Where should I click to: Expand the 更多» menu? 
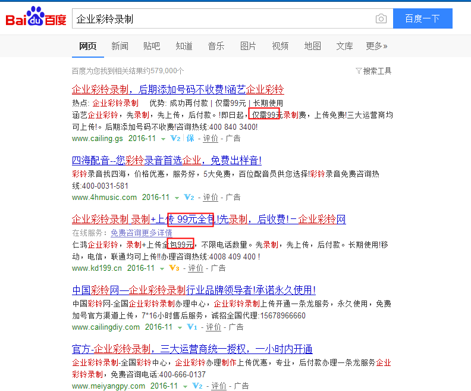(x=376, y=46)
